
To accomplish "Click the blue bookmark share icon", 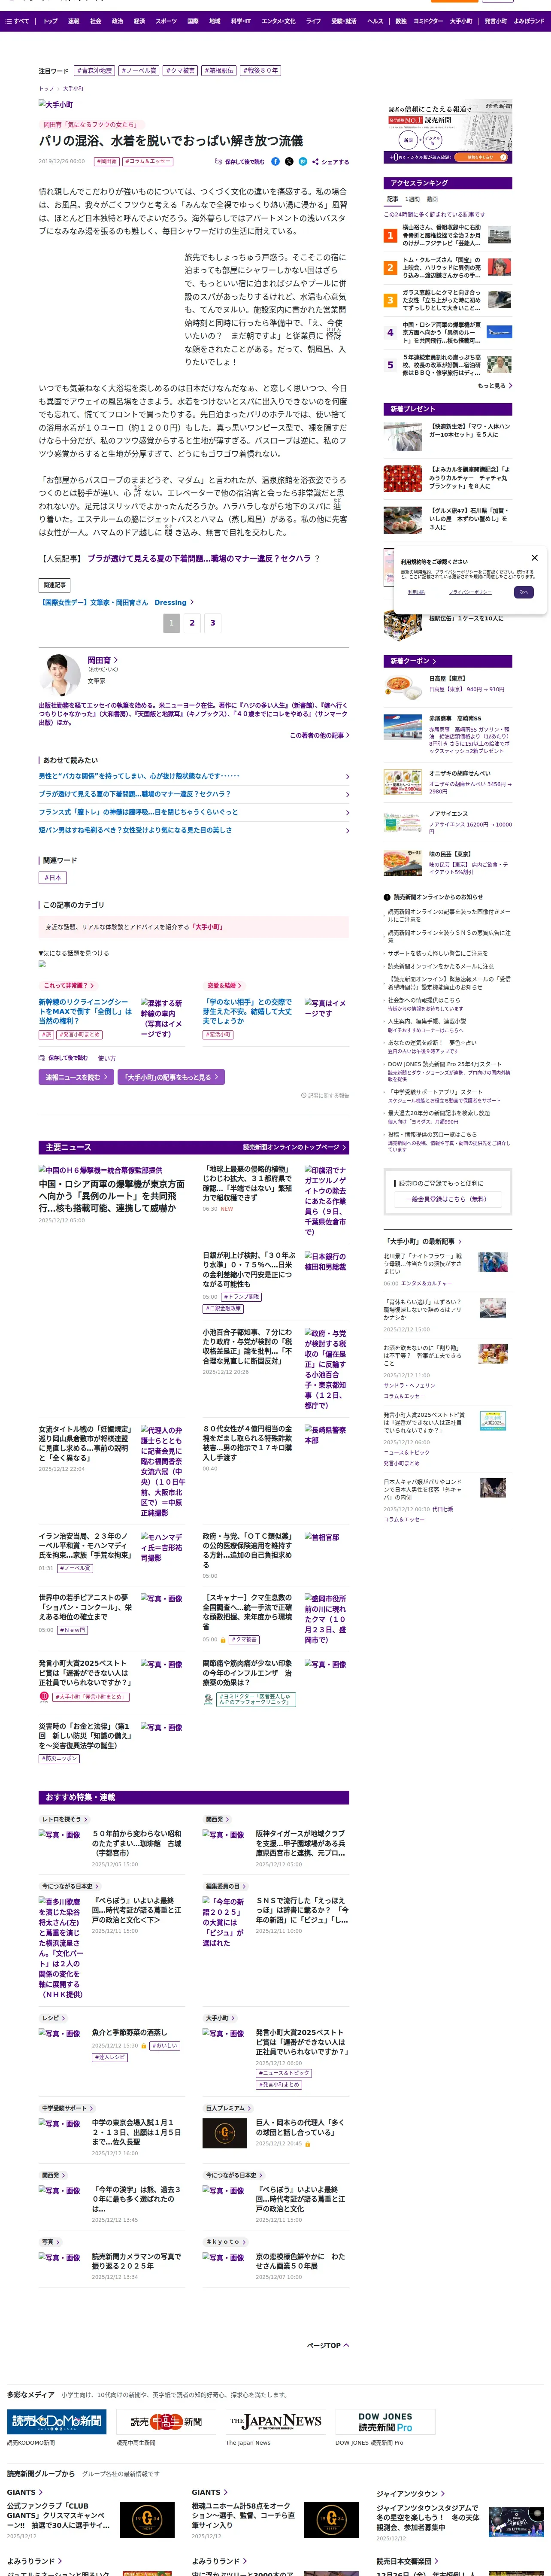I will [303, 161].
